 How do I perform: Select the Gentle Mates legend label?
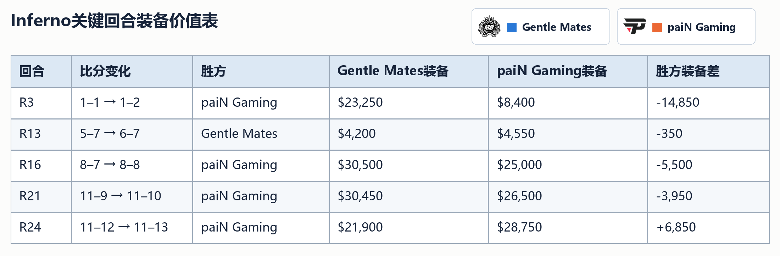point(557,27)
